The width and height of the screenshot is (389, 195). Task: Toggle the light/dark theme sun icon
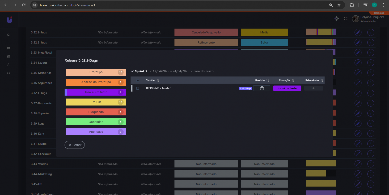337,19
